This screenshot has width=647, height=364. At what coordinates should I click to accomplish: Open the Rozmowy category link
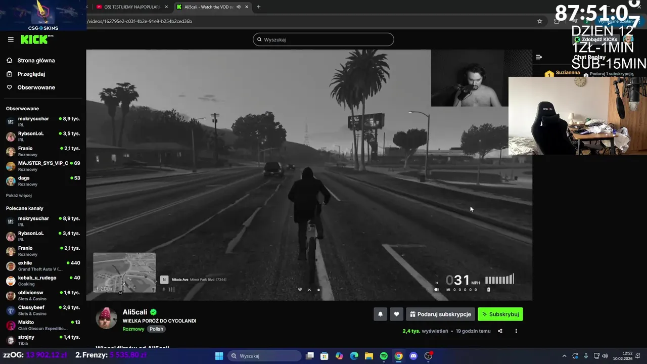(133, 329)
